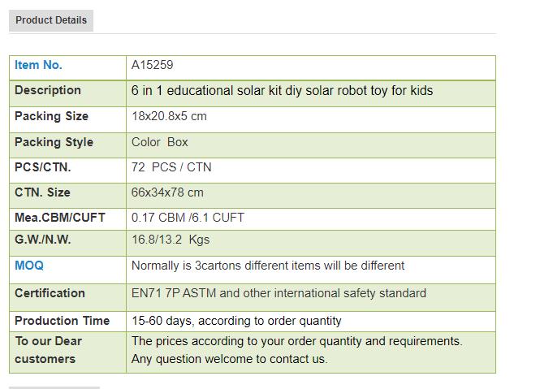Click the CTN. Size label
540x389 pixels.
[42, 192]
